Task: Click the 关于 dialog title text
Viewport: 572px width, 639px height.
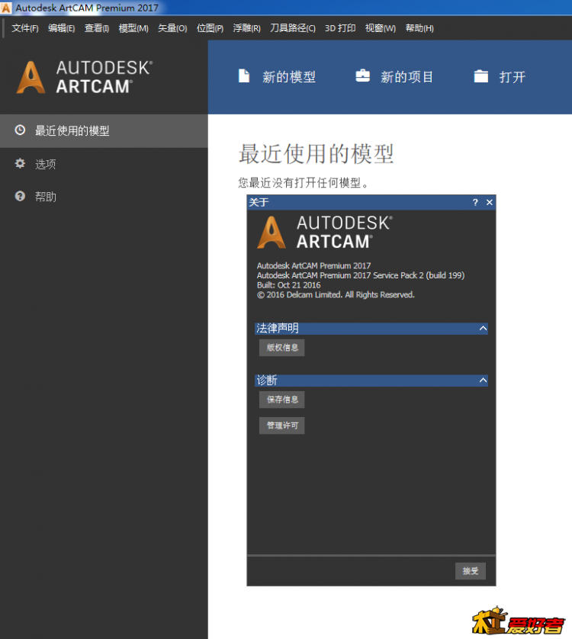Action: (x=259, y=203)
